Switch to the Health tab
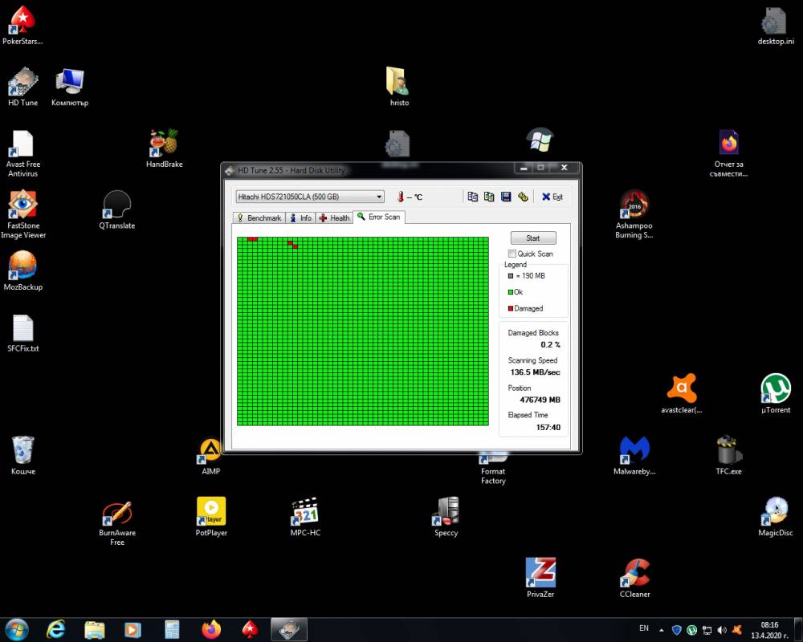The image size is (803, 642). (334, 217)
